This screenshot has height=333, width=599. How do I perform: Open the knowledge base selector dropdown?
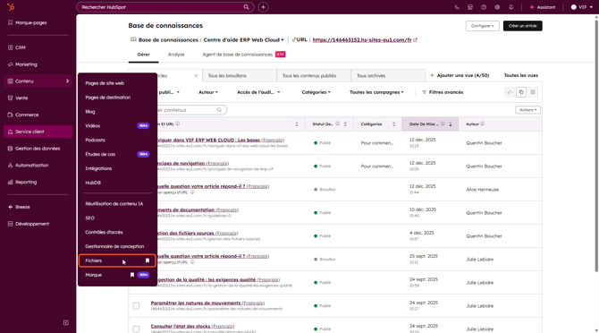244,39
